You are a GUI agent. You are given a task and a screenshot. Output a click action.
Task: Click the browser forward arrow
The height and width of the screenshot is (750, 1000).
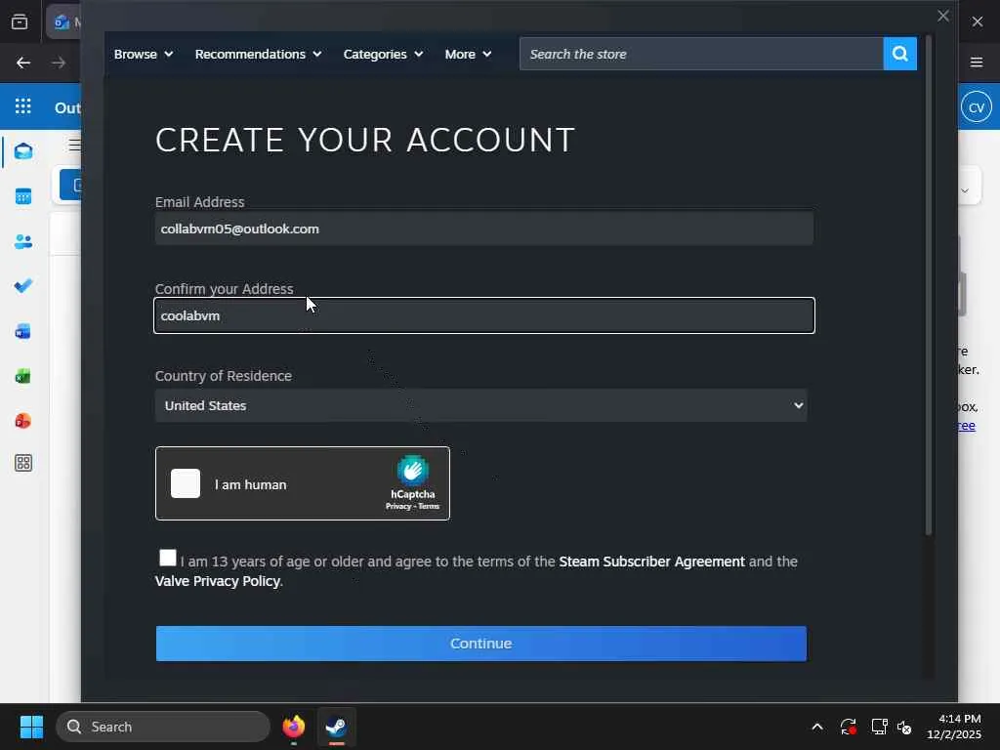pos(59,62)
